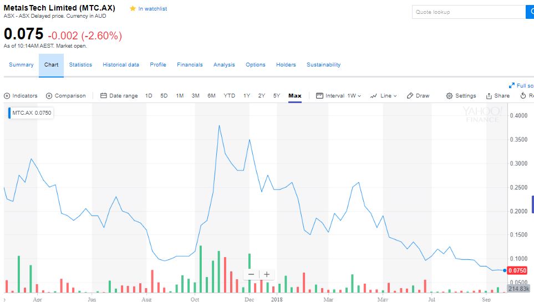The height and width of the screenshot is (302, 534).
Task: Click the 214.83k volume label
Action: [519, 289]
